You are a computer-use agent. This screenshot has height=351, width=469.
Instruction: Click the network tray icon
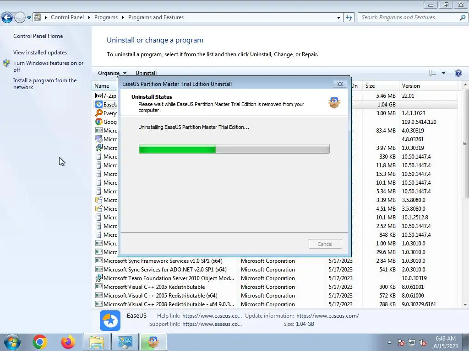[412, 342]
